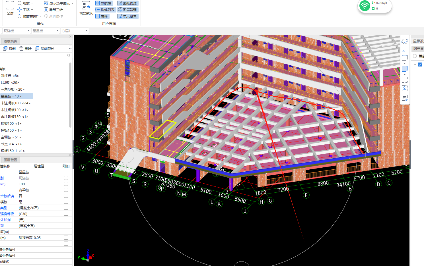Click the dashed cube partial 3D icon
The width and height of the screenshot is (424, 266).
(x=405, y=88)
